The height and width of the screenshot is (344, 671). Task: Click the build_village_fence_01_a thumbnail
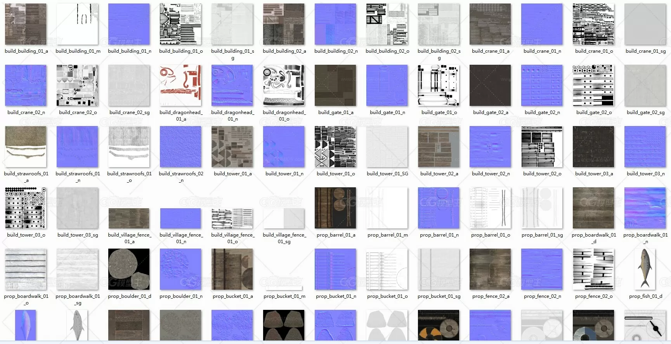pyautogui.click(x=129, y=218)
